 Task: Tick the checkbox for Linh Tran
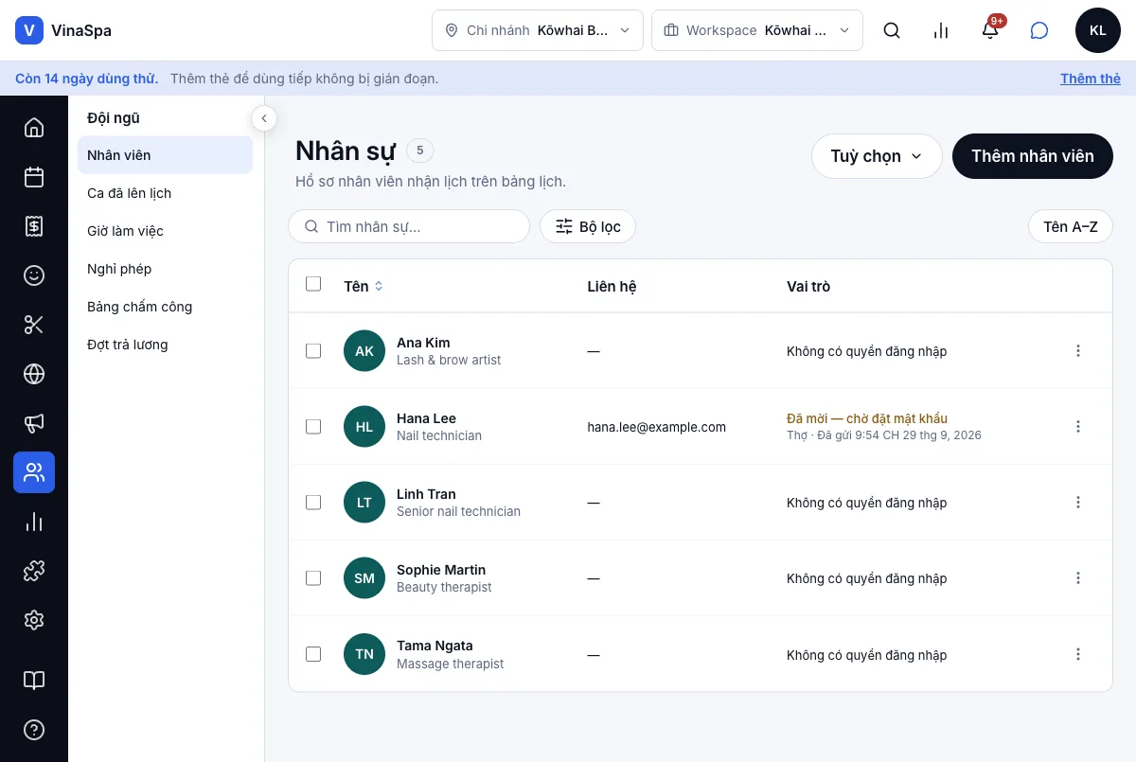pyautogui.click(x=313, y=503)
